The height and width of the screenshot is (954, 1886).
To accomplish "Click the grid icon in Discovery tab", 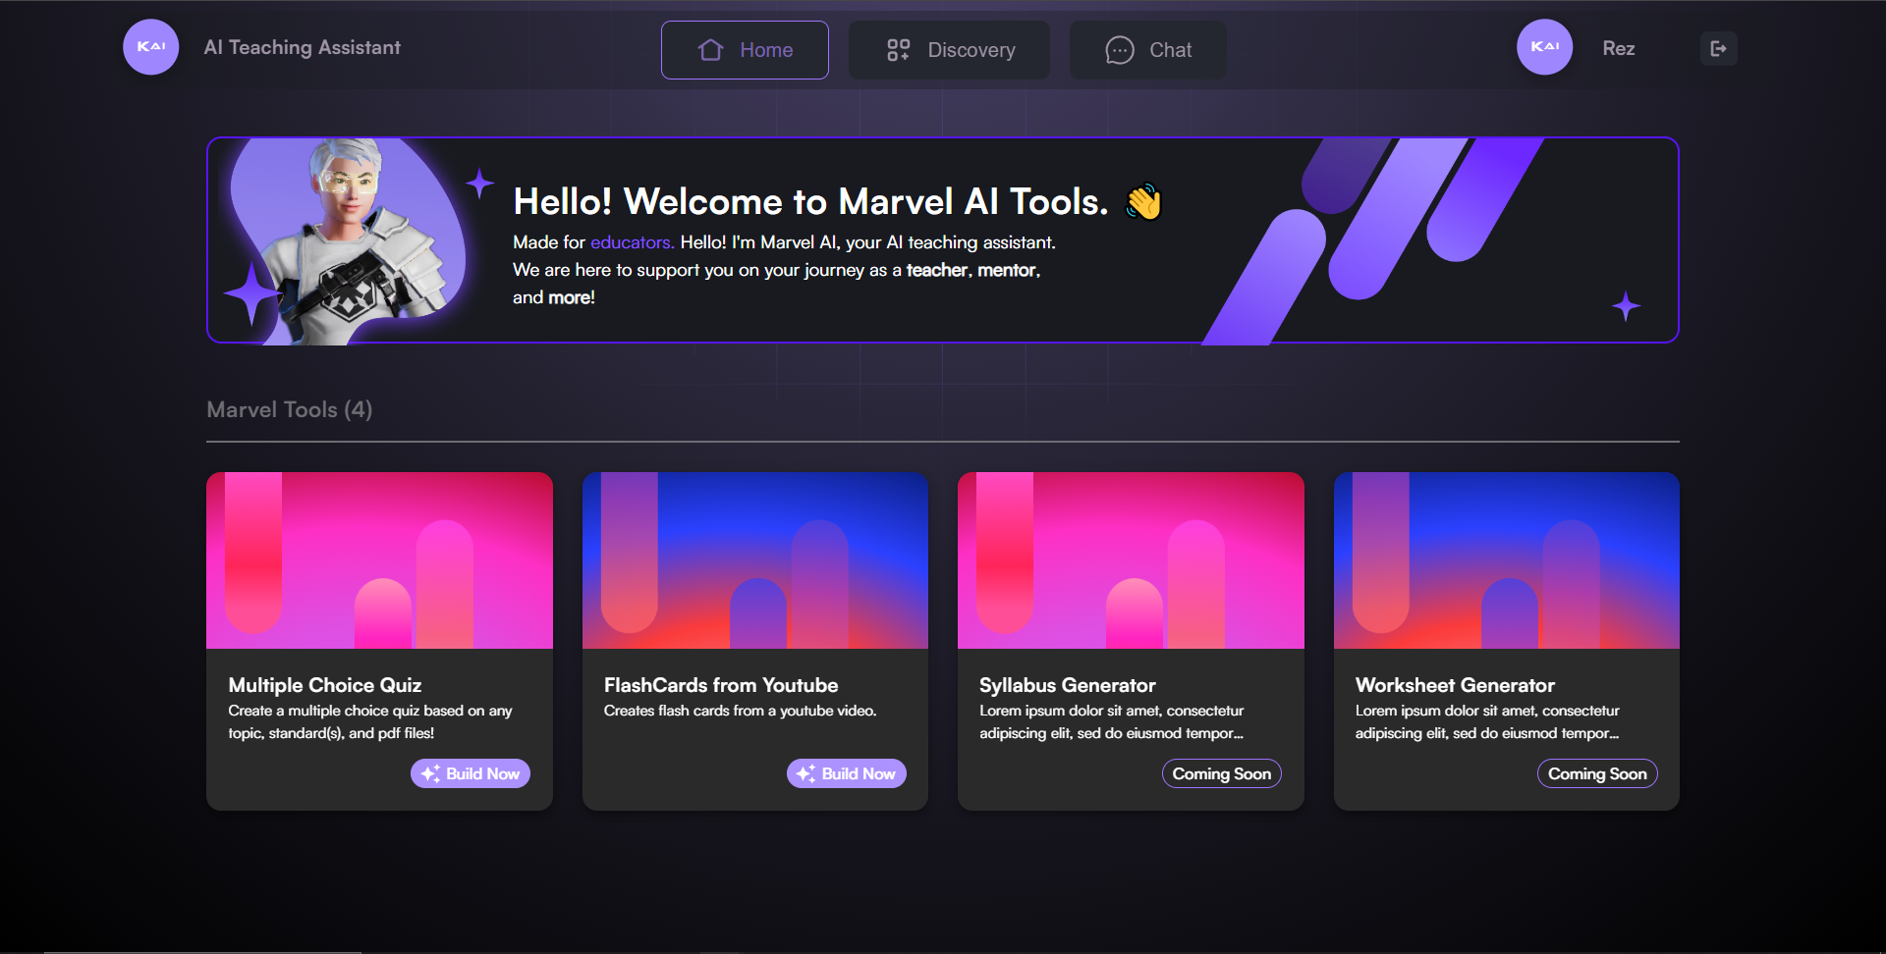I will point(898,50).
